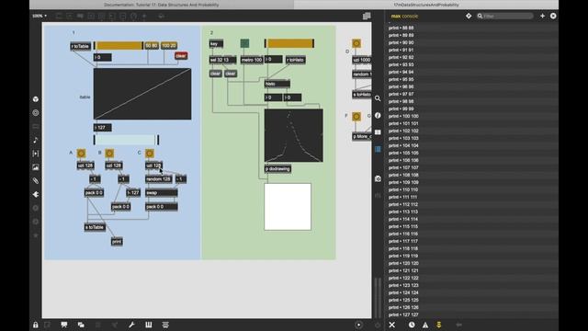This screenshot has width=588, height=331.
Task: Click the clock icon in console footer
Action: [412, 325]
